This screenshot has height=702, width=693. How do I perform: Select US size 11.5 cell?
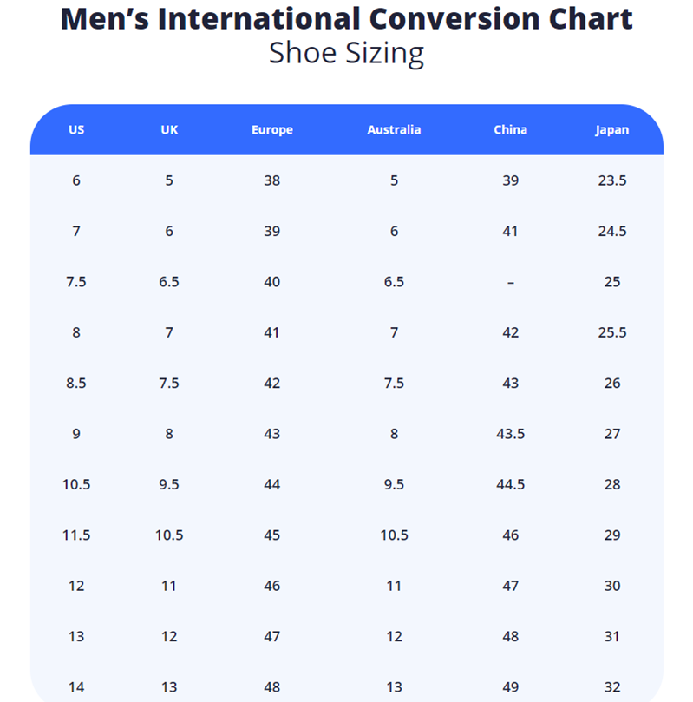point(76,535)
